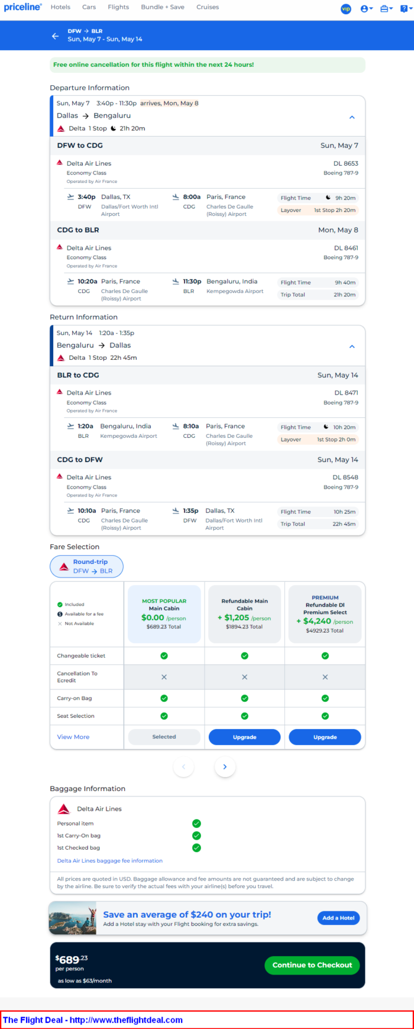Click the takeoff icon beside 1:20a
Screen dimensions: 414x1029
click(x=70, y=426)
